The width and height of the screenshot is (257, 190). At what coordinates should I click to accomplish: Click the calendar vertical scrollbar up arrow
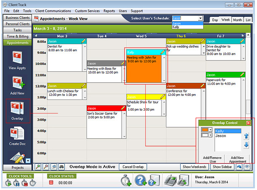pyautogui.click(x=248, y=35)
